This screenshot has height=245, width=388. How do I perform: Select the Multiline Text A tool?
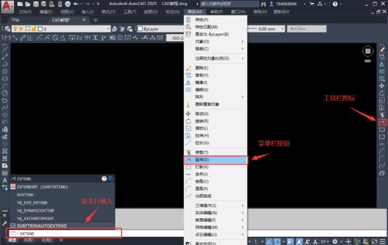pyautogui.click(x=5, y=180)
